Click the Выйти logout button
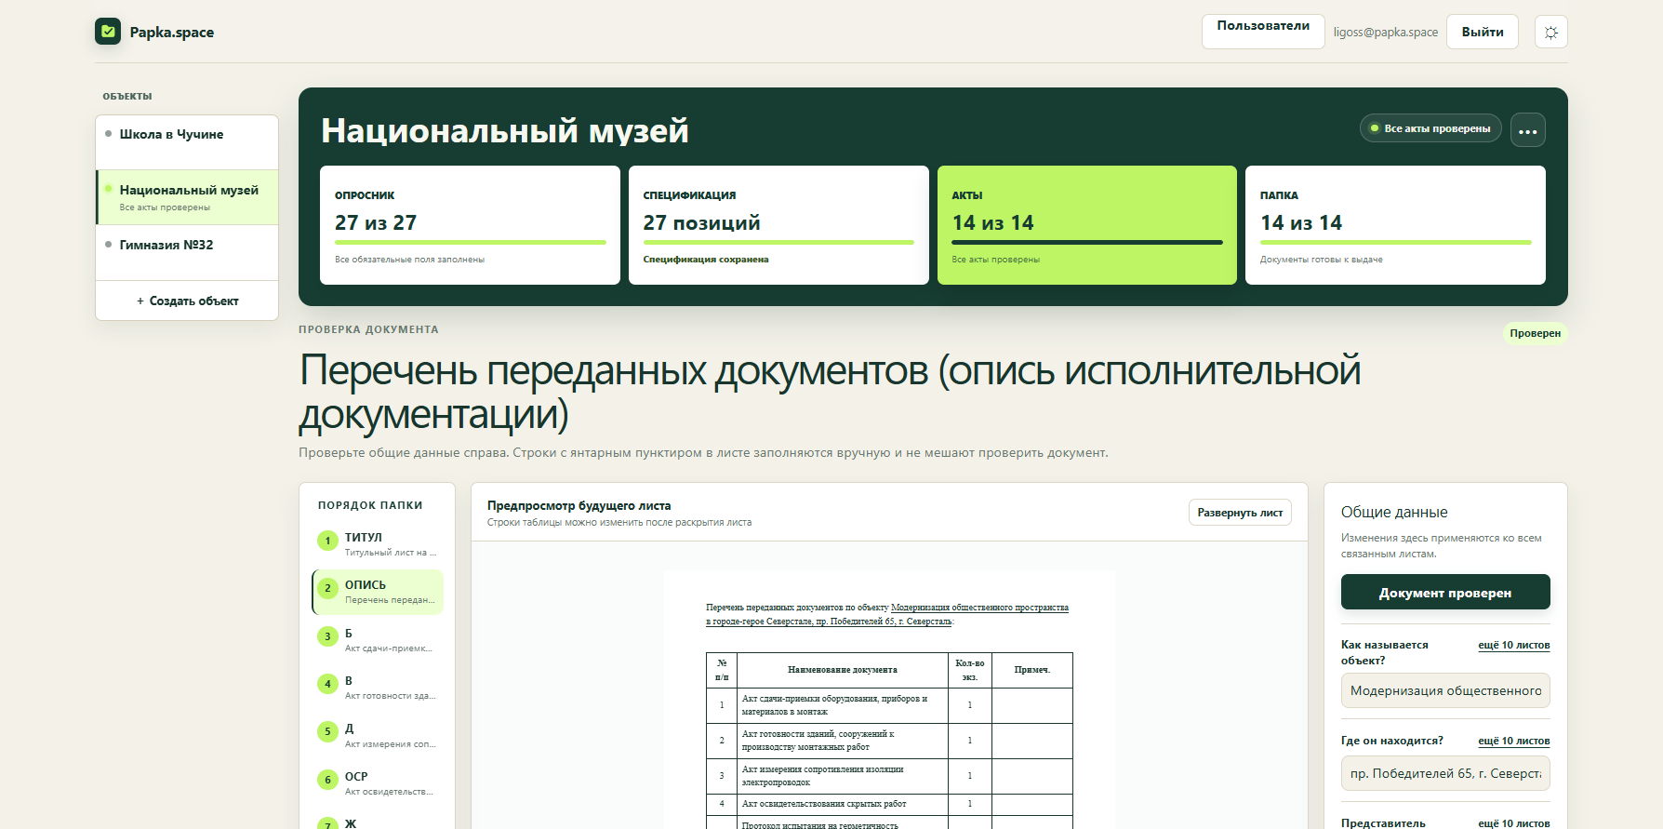Screen dimensions: 1663x829 pos(1483,32)
